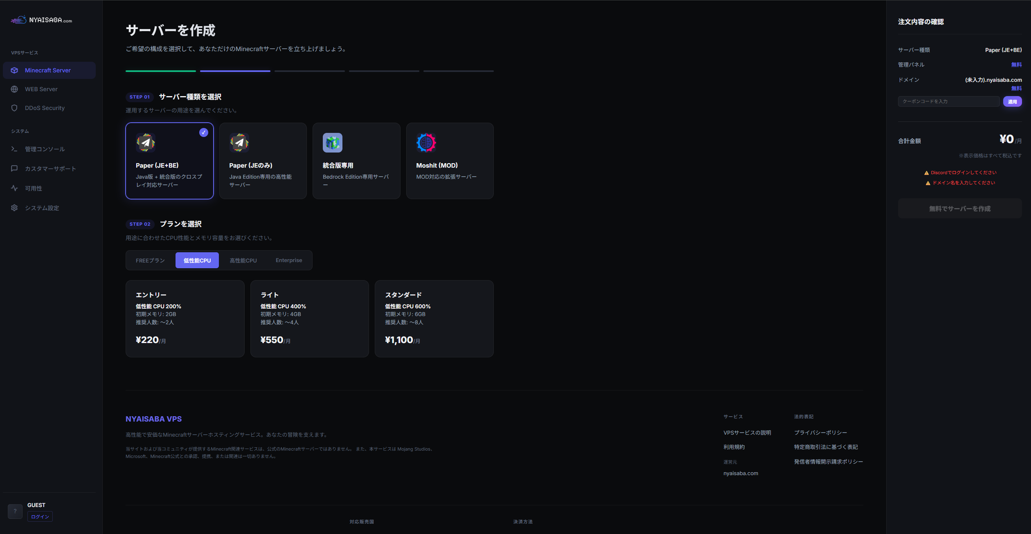Click the カスタマーサポート chat bubble icon
This screenshot has height=534, width=1031.
click(14, 168)
